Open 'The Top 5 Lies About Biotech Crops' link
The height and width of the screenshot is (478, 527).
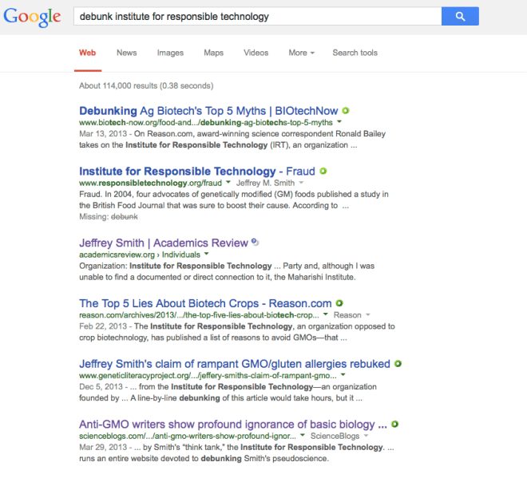205,303
